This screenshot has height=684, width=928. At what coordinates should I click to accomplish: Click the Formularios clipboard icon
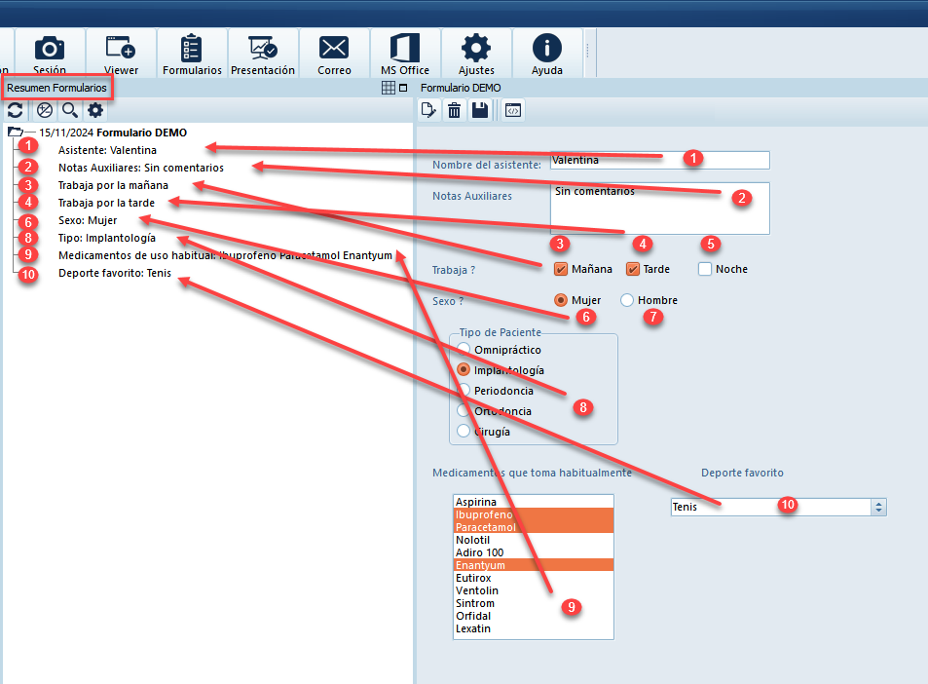coord(192,53)
